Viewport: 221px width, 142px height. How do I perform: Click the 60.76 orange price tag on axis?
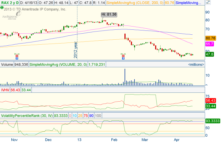pyautogui.click(x=211, y=38)
